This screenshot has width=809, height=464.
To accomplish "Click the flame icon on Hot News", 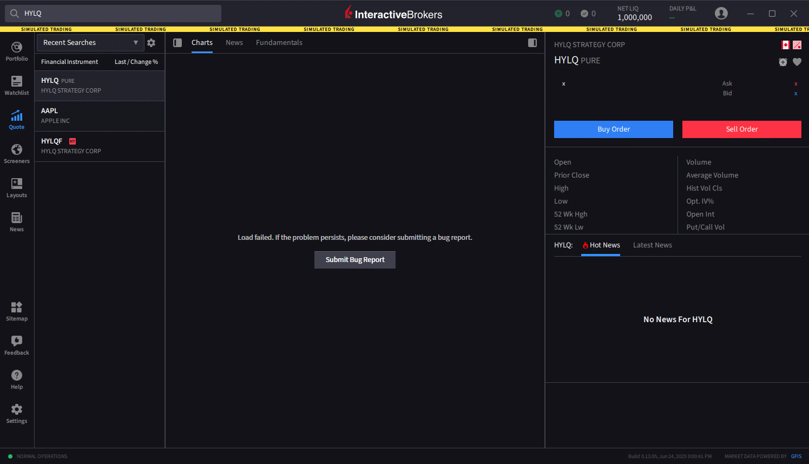I will click(586, 245).
